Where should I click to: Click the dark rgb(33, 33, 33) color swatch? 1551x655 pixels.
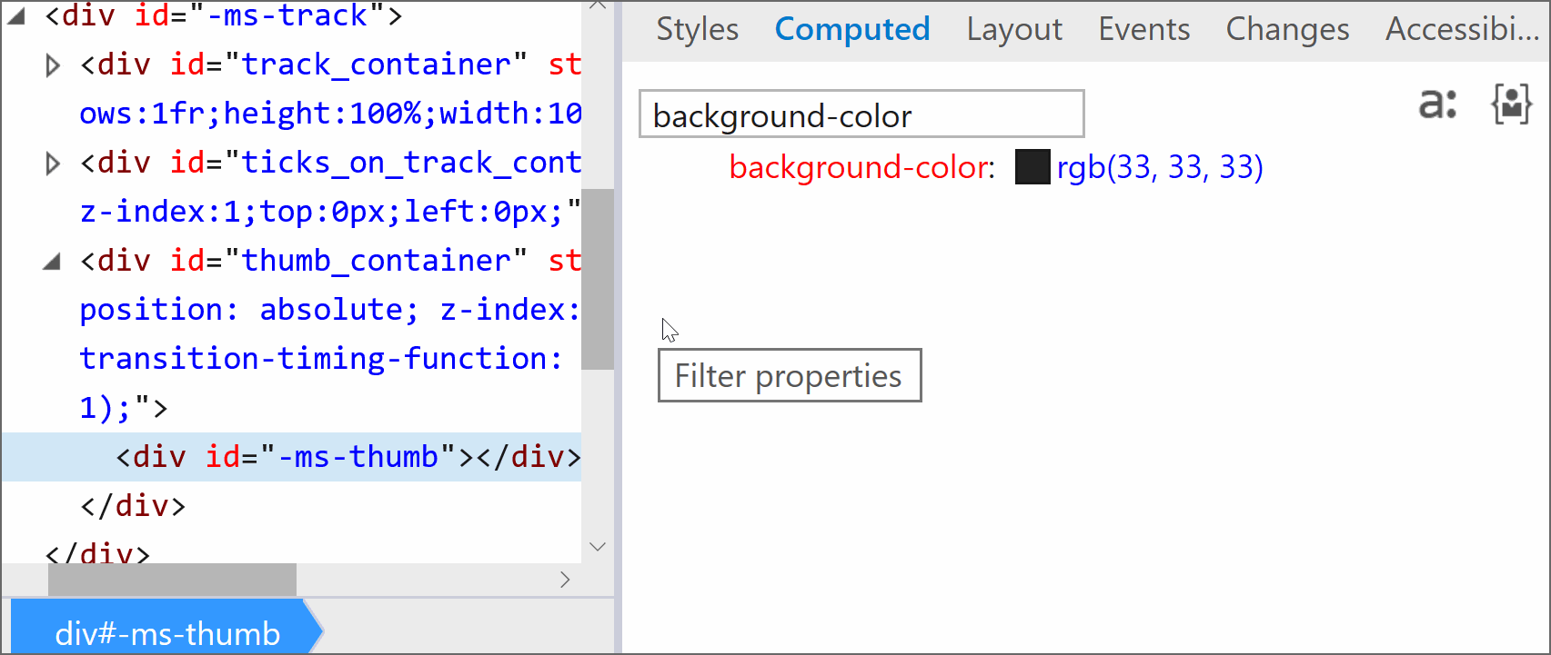tap(1032, 168)
